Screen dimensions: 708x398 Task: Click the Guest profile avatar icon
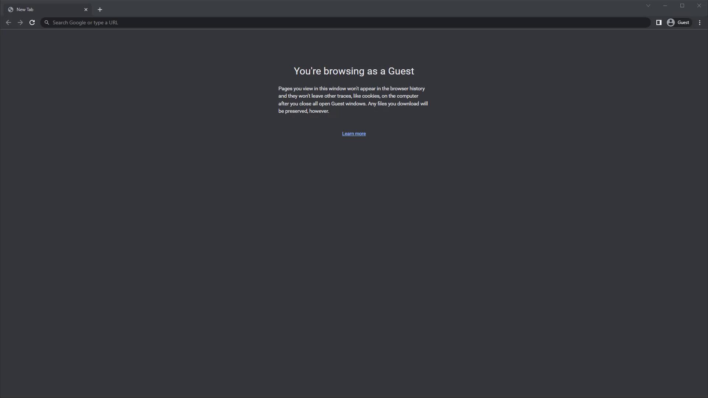tap(671, 22)
